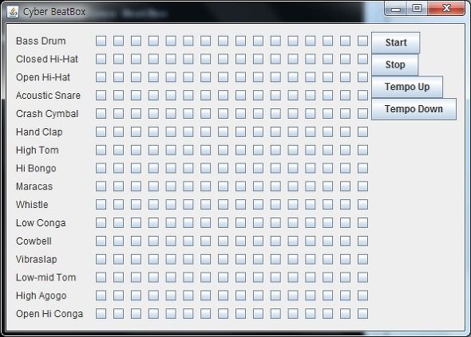Screen dimensions: 471x337
Task: Click the Java icon in title bar
Action: (13, 12)
